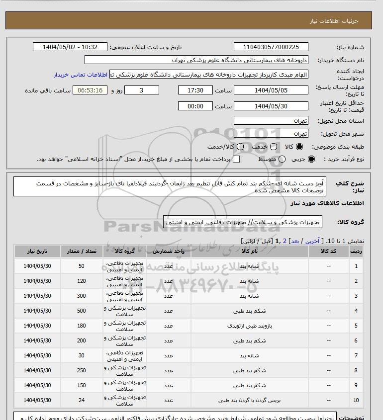
Task: Click the واحد شمارش column header
Action: pos(169,251)
